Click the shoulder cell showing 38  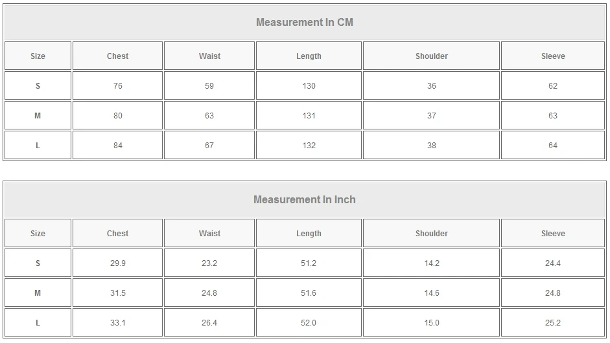coord(431,146)
